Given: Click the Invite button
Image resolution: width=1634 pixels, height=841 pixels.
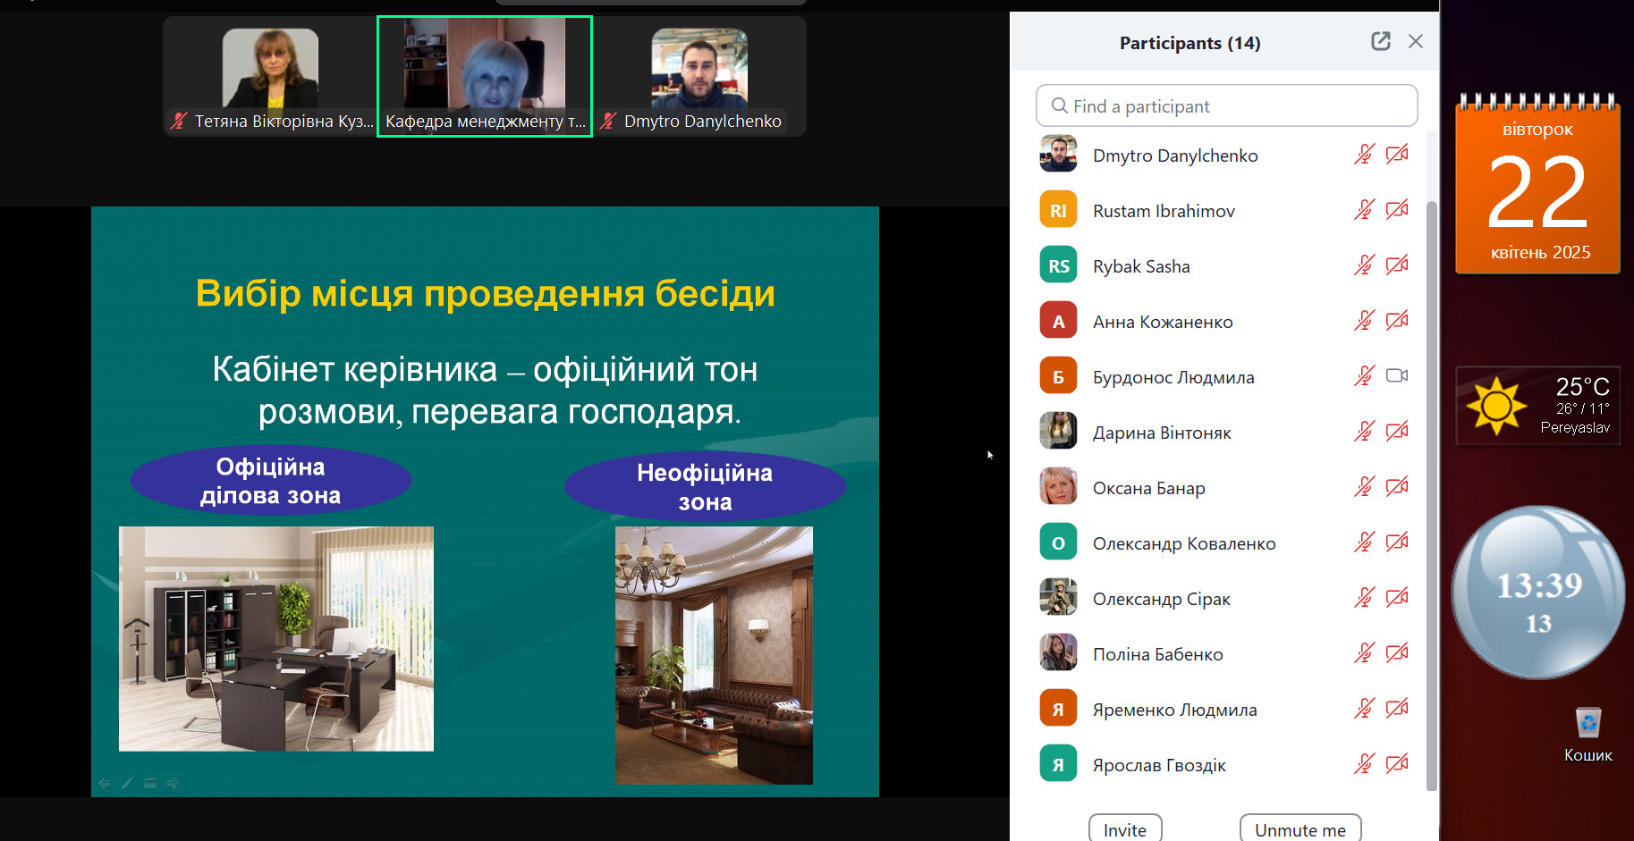Looking at the screenshot, I should click(1125, 829).
